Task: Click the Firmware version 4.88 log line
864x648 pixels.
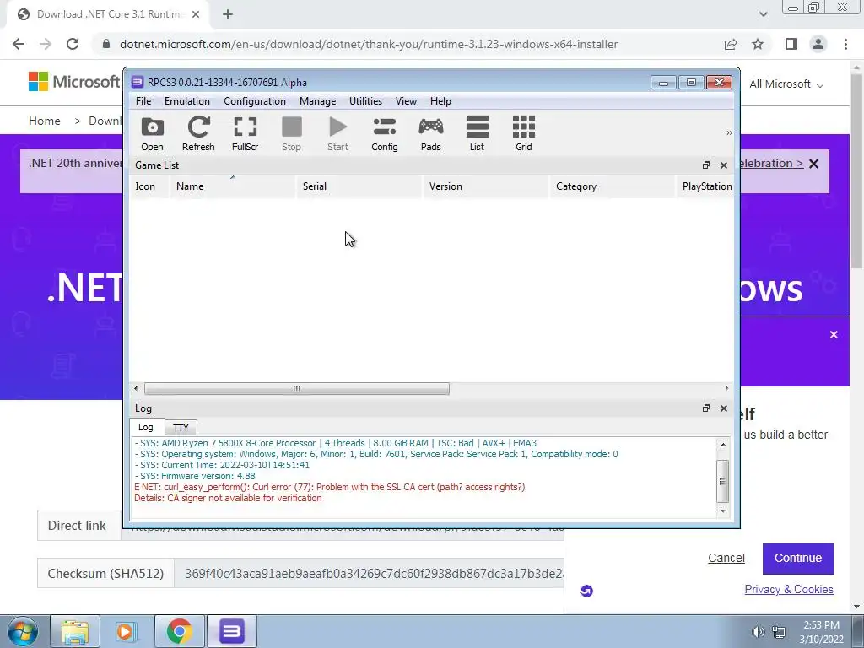Action: click(195, 476)
